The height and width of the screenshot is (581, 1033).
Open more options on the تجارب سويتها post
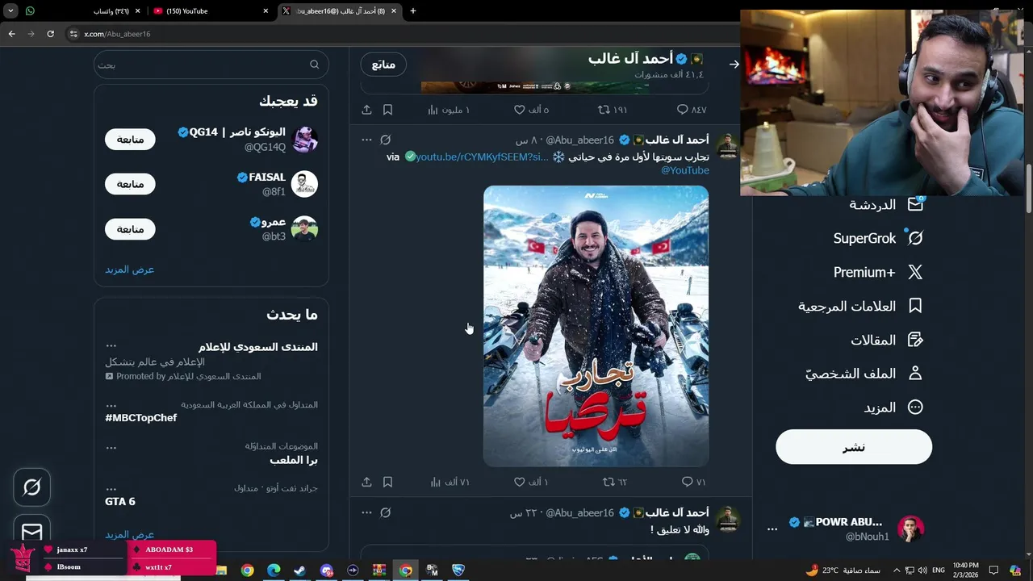[x=366, y=140]
